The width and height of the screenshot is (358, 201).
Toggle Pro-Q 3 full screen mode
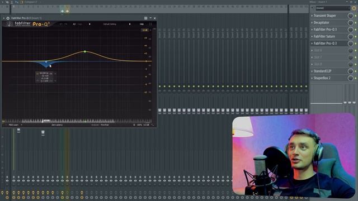click(150, 24)
